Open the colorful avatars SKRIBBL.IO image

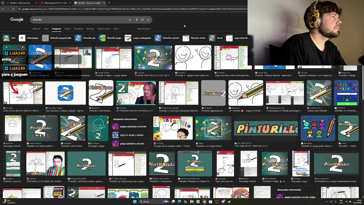[318, 129]
